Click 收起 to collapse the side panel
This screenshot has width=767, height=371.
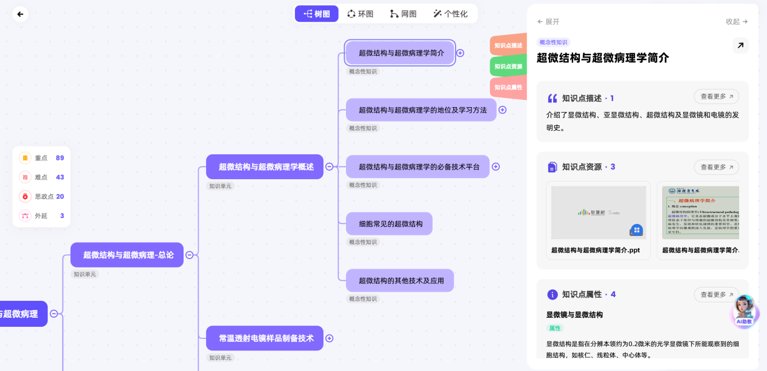(x=736, y=22)
